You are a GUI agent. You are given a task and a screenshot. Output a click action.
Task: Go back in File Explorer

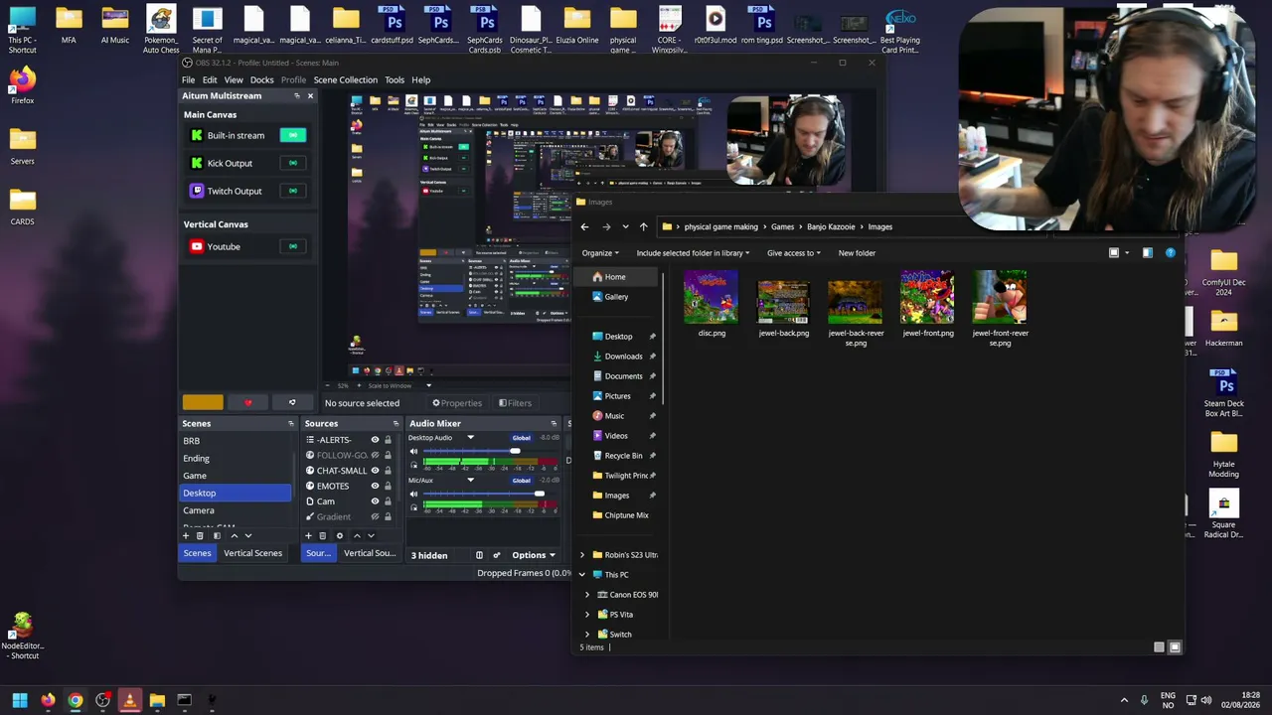pyautogui.click(x=584, y=226)
